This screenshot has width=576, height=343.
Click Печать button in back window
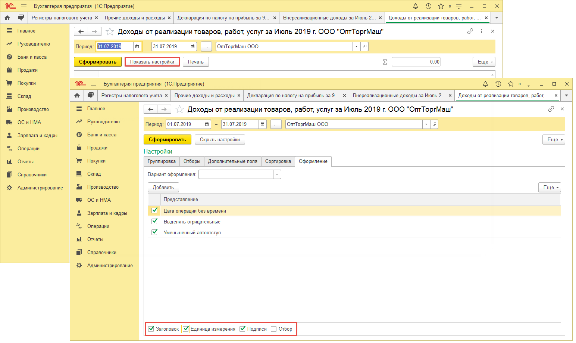tap(196, 62)
